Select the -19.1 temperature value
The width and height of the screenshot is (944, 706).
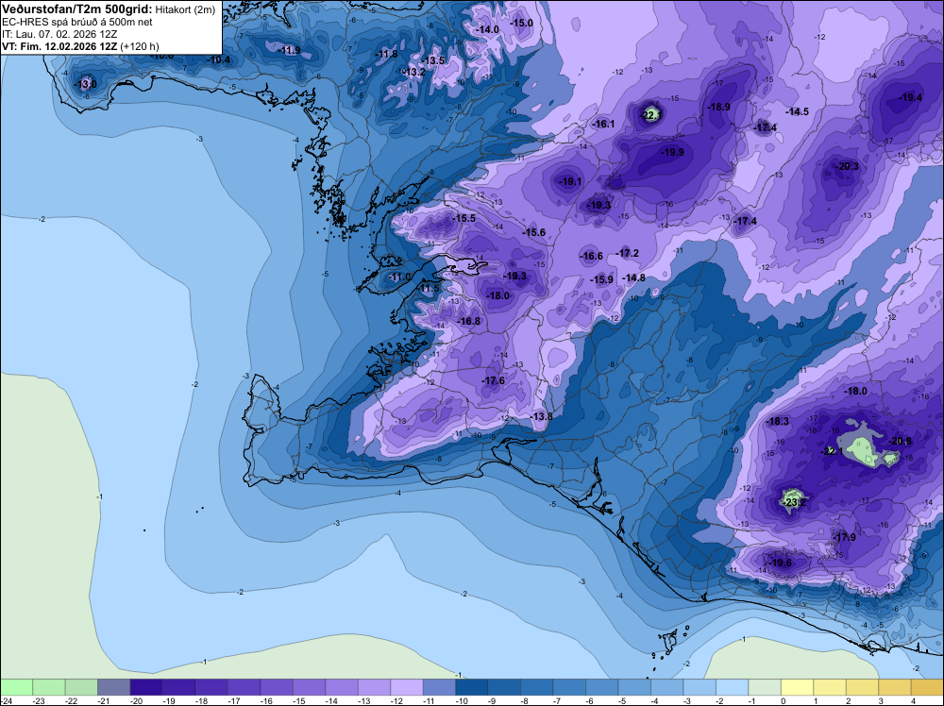pos(569,181)
